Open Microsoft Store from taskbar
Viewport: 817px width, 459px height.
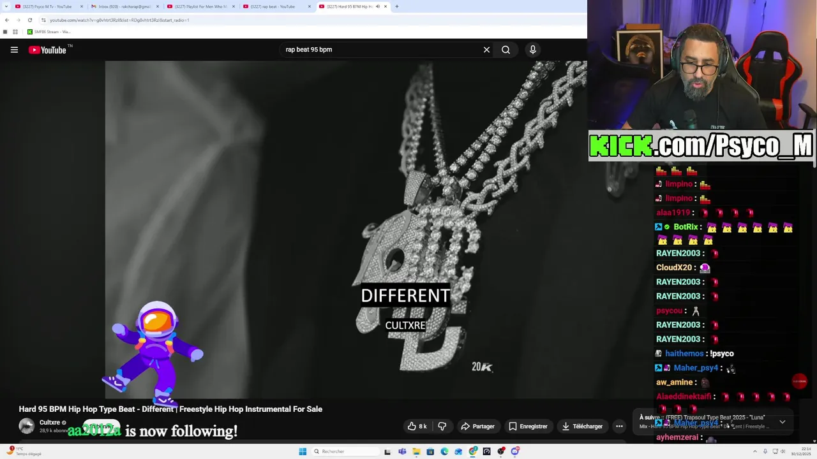(430, 451)
